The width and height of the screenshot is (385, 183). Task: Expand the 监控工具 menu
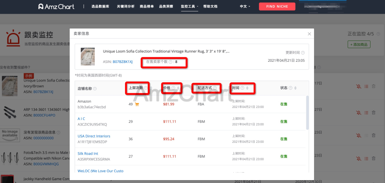click(190, 6)
